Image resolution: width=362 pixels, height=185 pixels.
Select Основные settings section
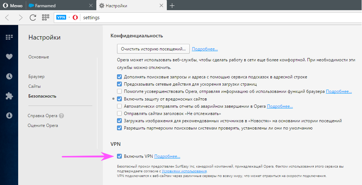point(39,57)
